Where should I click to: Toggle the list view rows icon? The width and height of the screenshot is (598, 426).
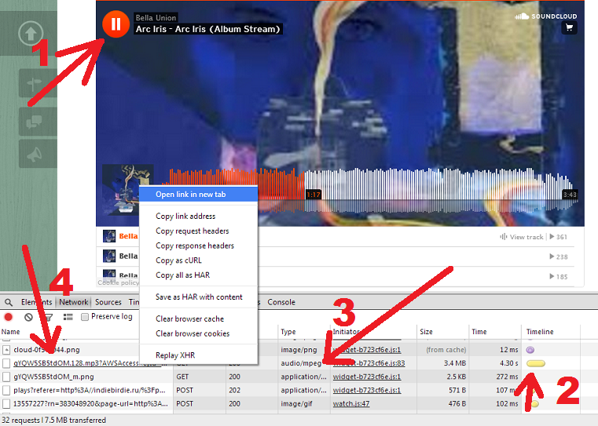[68, 317]
